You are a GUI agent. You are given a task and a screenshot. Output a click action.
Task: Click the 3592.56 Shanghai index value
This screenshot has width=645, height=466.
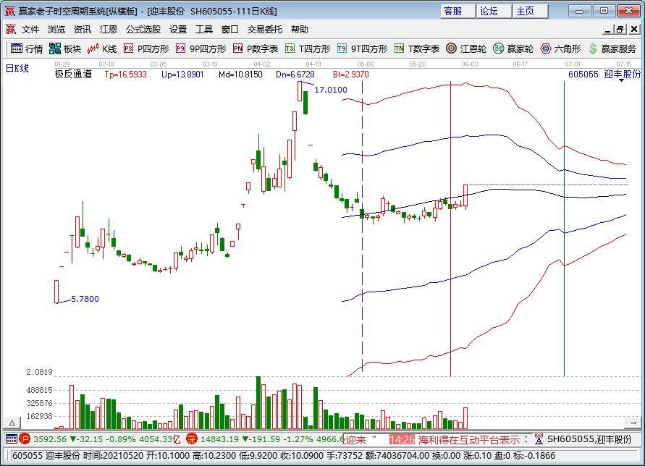[x=50, y=439]
